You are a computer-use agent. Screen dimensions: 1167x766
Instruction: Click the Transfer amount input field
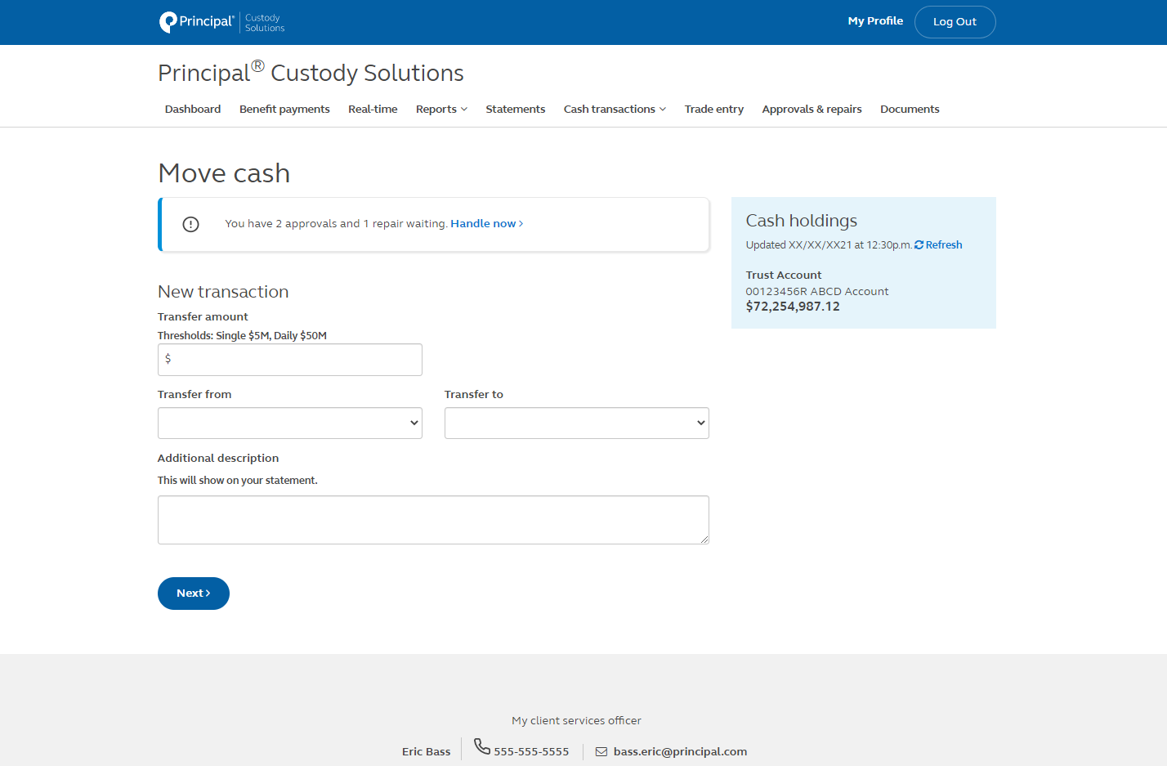point(289,360)
